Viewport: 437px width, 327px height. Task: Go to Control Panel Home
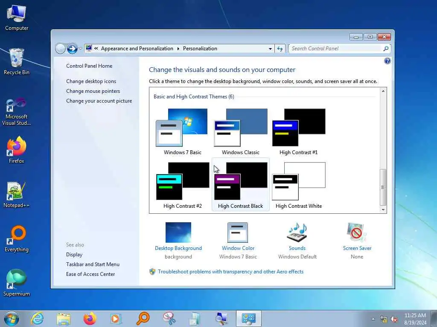tap(89, 66)
